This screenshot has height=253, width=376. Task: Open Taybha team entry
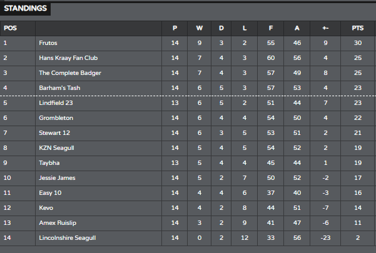[x=49, y=163]
